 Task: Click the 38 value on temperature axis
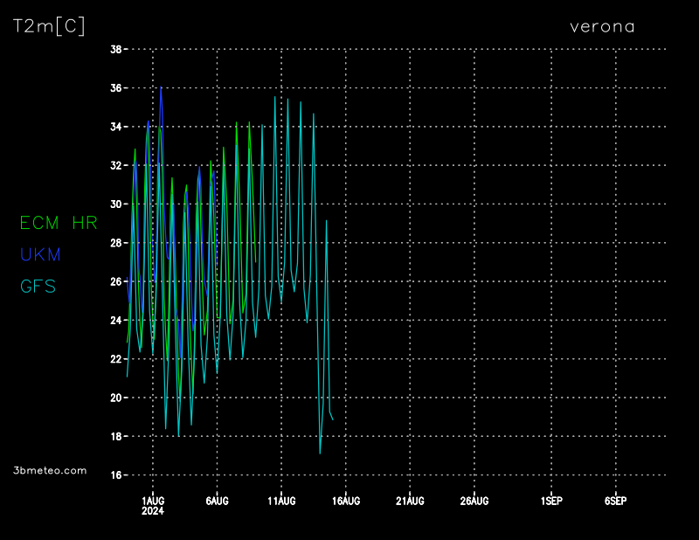pos(115,50)
